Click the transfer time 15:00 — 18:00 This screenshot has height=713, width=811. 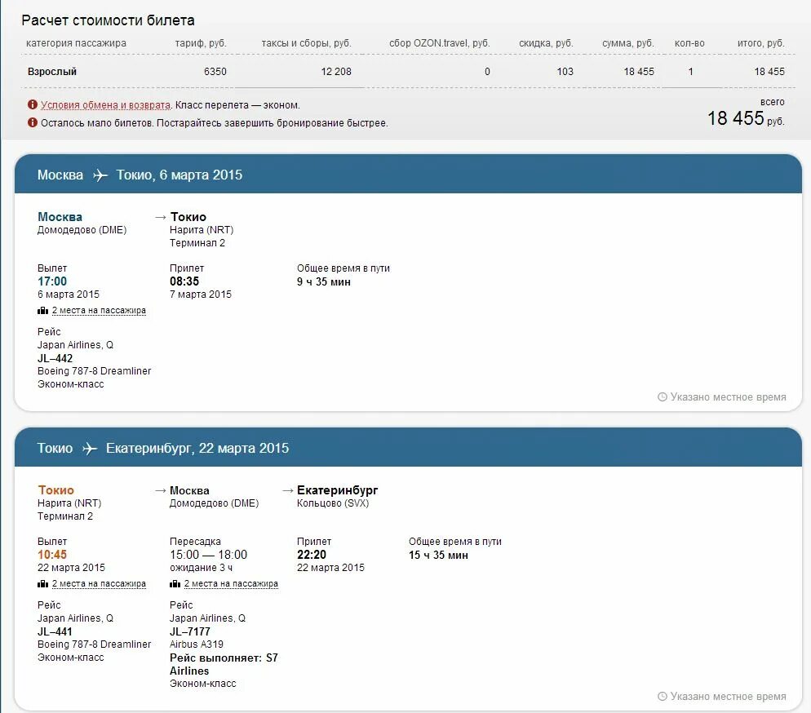point(208,554)
